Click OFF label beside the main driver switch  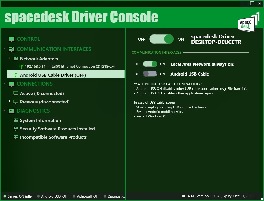[141, 39]
